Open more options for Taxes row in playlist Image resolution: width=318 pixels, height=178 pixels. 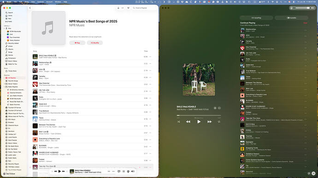tap(150, 119)
